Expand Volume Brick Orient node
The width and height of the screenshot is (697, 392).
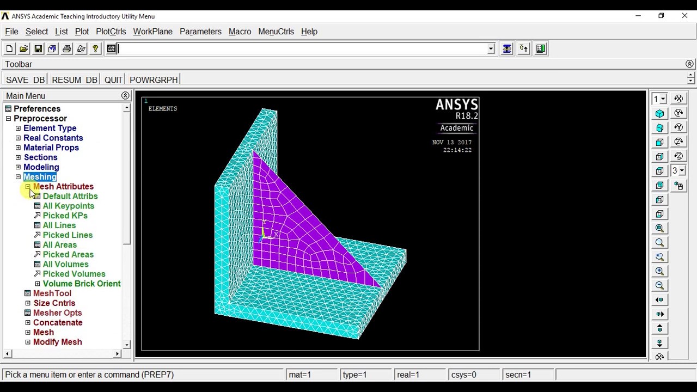(38, 284)
